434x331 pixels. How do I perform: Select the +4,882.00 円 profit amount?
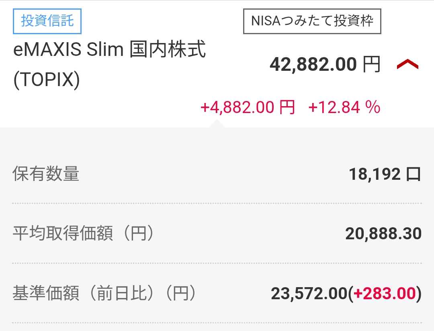[x=248, y=107]
